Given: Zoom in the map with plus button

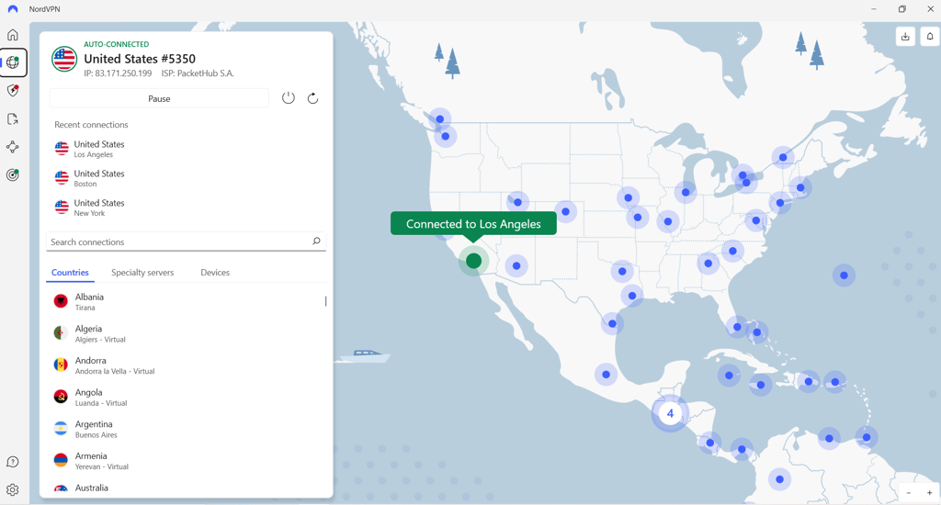Looking at the screenshot, I should (929, 492).
